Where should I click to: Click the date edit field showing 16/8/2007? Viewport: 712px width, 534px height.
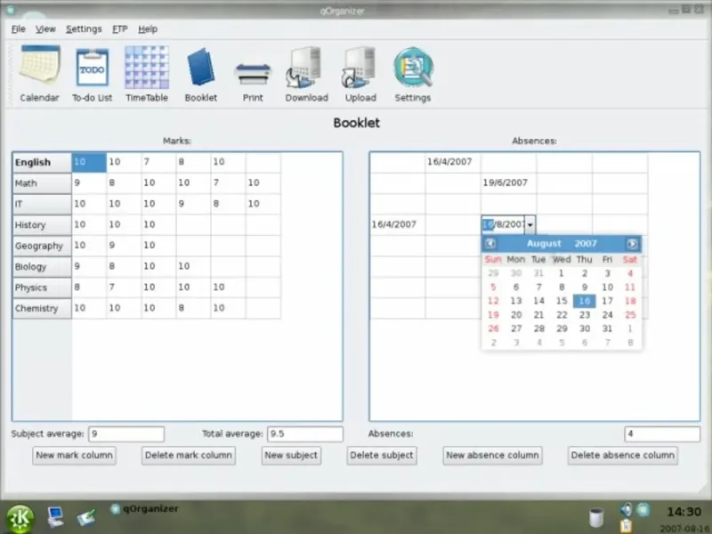pyautogui.click(x=503, y=225)
